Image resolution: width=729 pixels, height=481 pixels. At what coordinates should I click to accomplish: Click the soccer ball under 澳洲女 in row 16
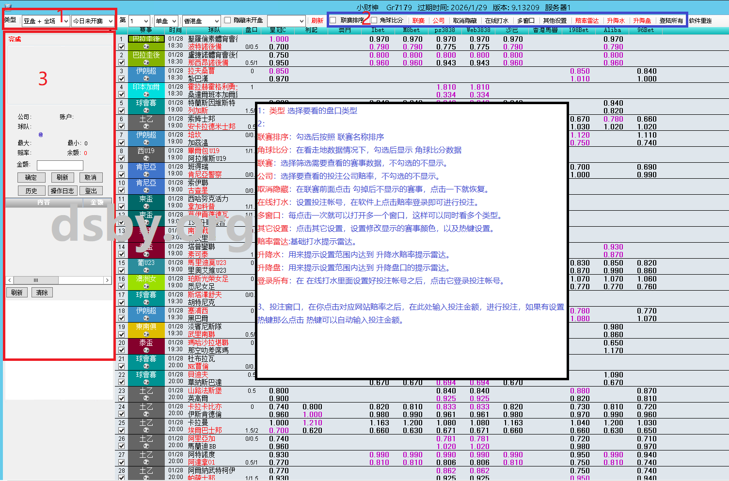[x=146, y=286]
